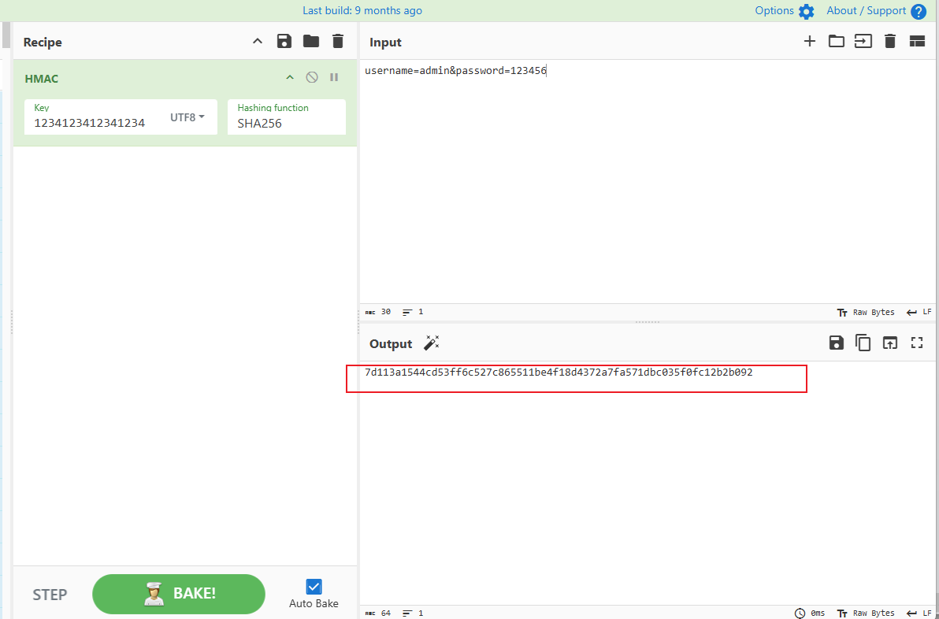Reset the pane layout
Image resolution: width=939 pixels, height=619 pixels.
pos(917,41)
